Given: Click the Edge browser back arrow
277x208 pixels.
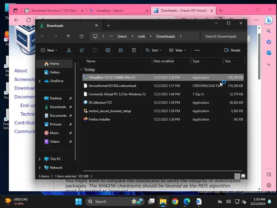Looking at the screenshot, I should coord(17,20).
